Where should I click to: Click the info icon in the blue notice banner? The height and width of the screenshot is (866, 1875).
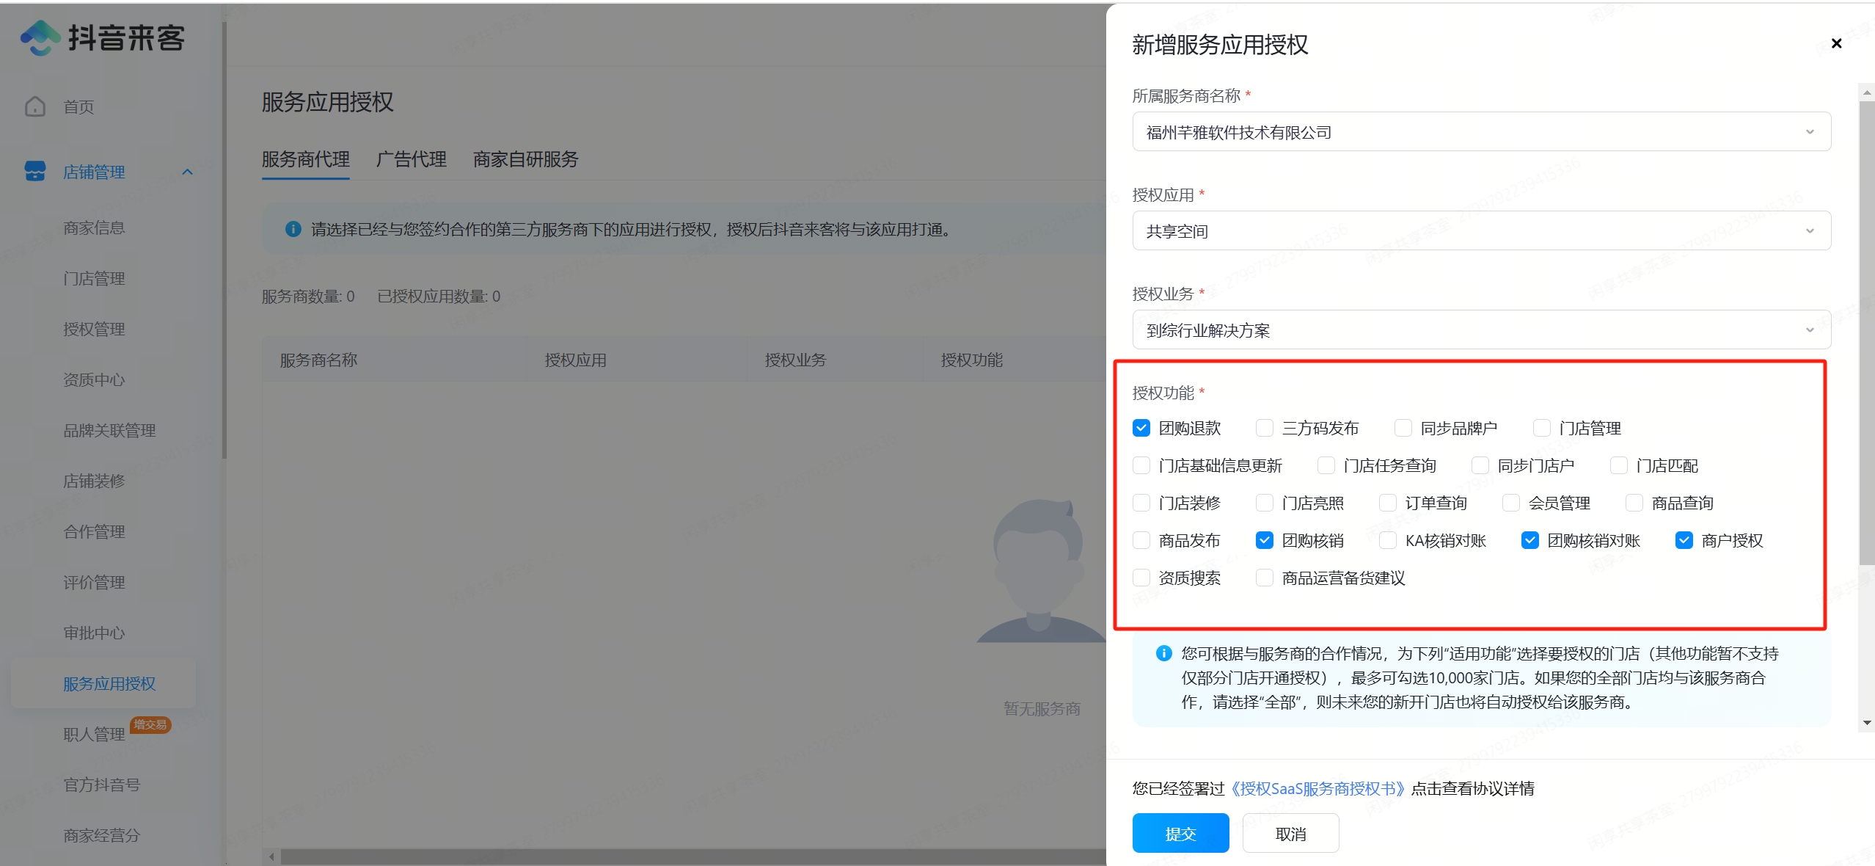click(x=293, y=230)
